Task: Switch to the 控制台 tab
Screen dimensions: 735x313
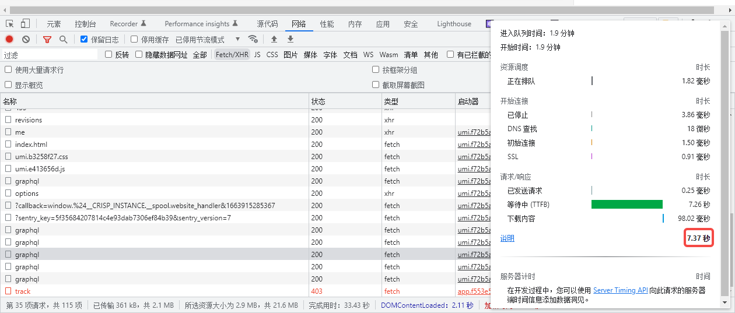Action: 85,24
